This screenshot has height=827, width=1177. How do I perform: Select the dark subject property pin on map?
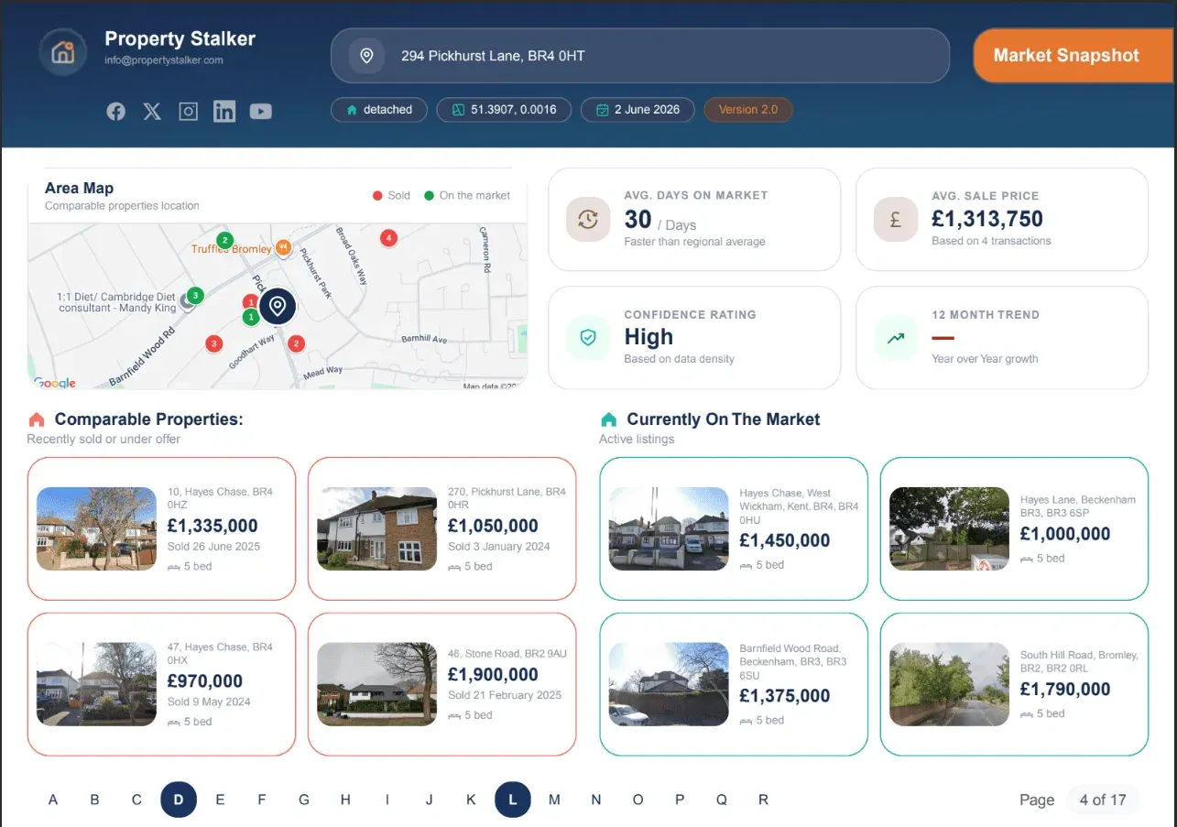coord(278,306)
